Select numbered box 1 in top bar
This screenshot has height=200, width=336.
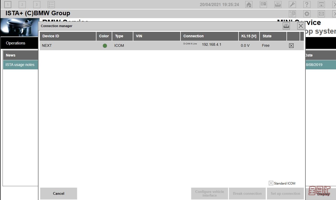click(x=8, y=4)
